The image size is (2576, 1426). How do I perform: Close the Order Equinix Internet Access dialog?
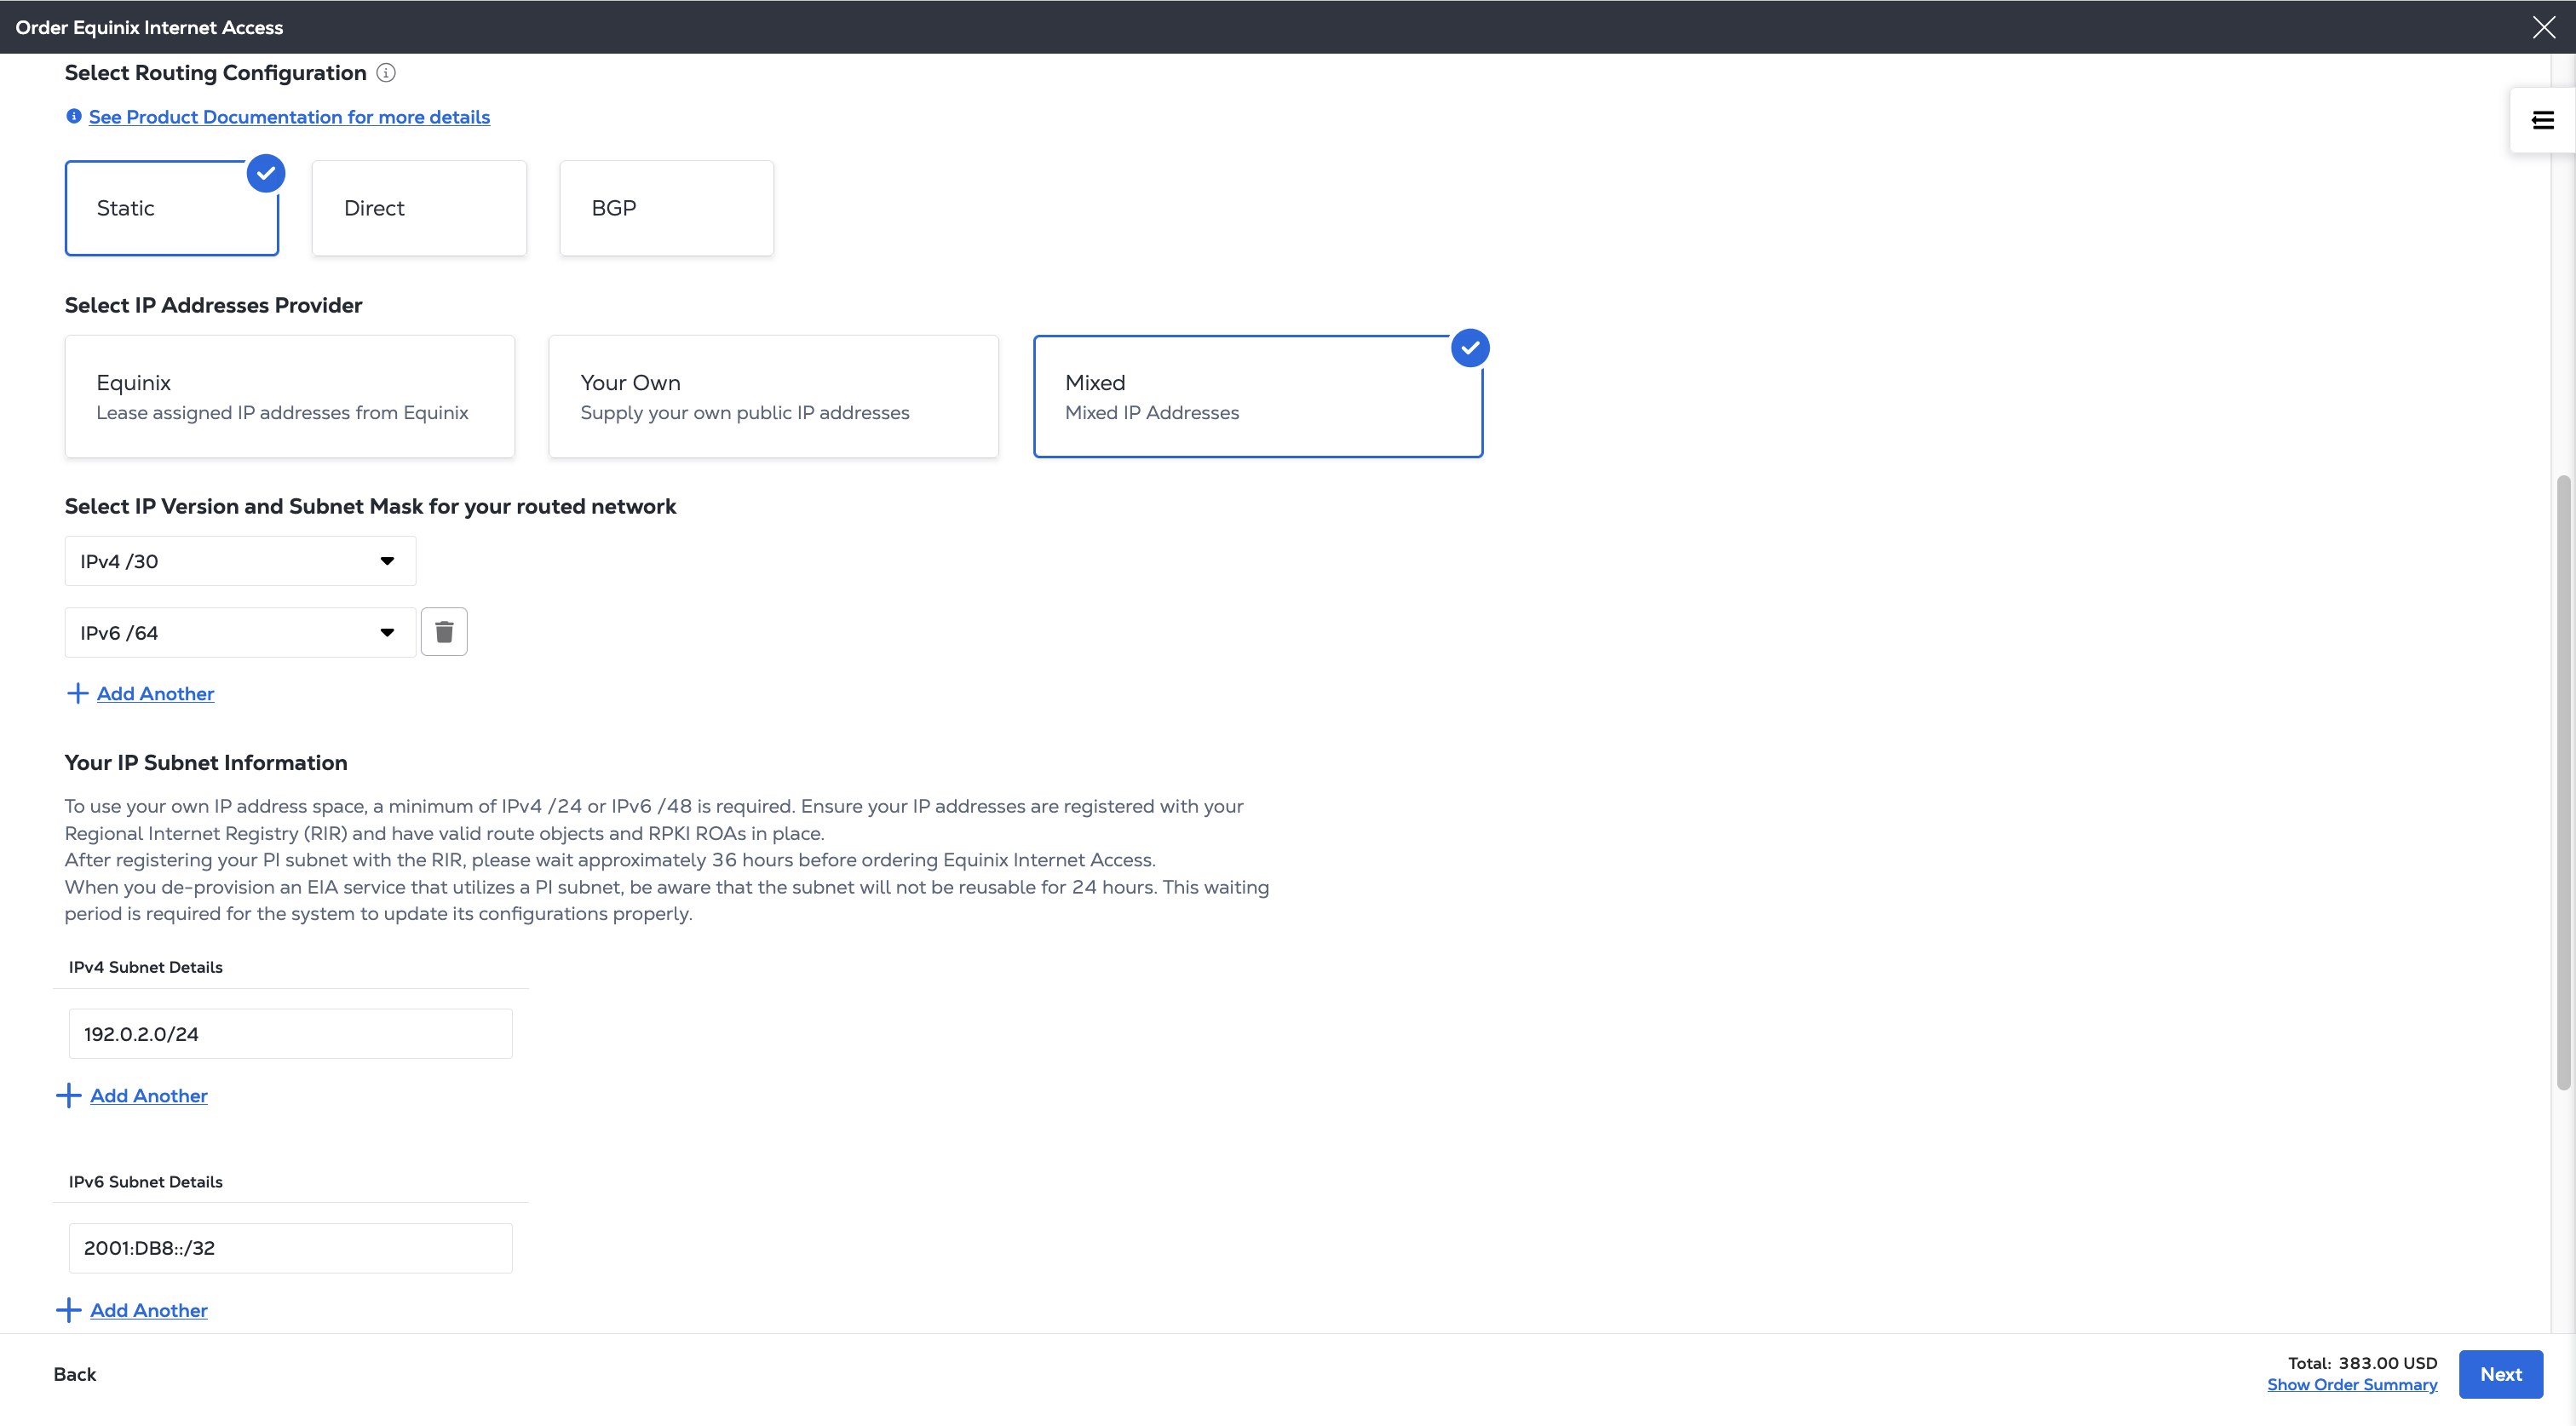pyautogui.click(x=2543, y=27)
